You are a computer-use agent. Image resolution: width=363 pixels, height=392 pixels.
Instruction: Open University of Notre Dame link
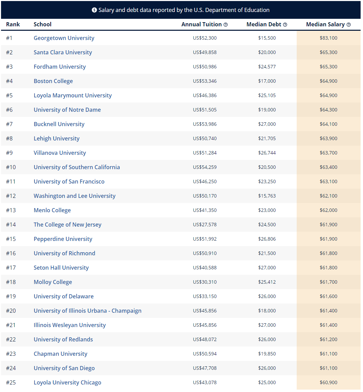point(67,110)
